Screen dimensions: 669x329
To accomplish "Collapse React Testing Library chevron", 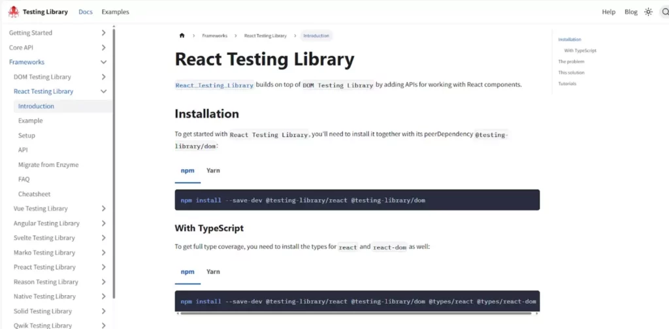I will (x=104, y=91).
